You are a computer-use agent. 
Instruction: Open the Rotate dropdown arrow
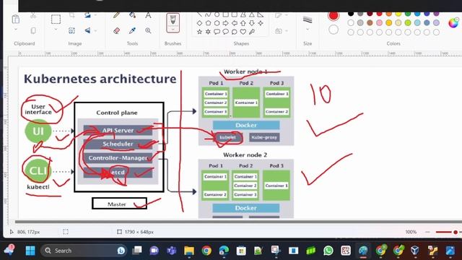[x=95, y=15]
